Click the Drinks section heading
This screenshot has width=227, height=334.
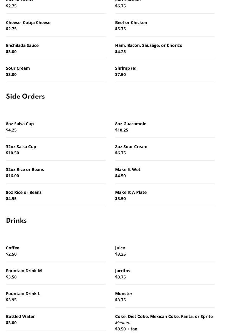pyautogui.click(x=16, y=221)
